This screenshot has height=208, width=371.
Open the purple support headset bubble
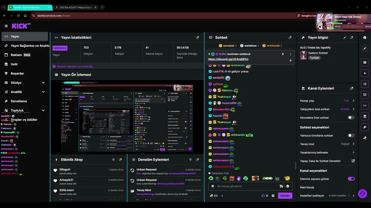362,194
